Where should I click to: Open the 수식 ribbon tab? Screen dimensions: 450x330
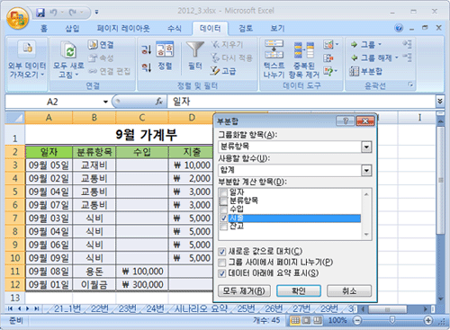pyautogui.click(x=175, y=29)
